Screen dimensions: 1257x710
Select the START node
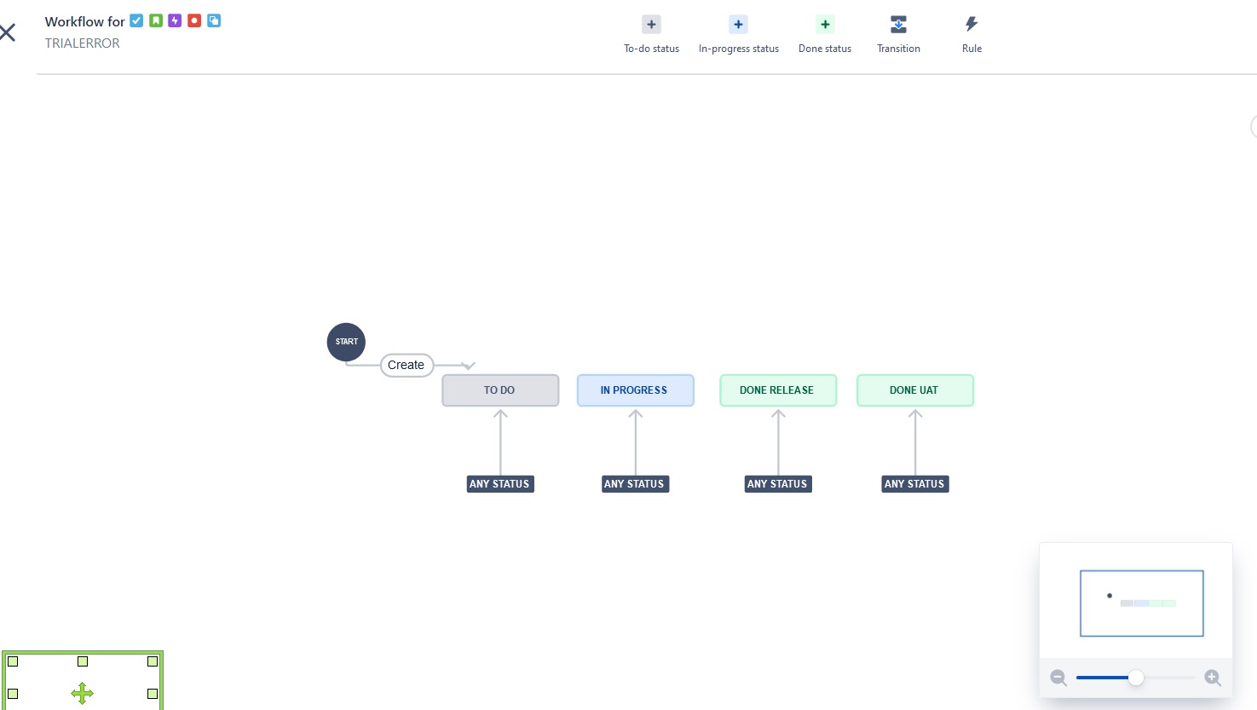[x=346, y=342]
